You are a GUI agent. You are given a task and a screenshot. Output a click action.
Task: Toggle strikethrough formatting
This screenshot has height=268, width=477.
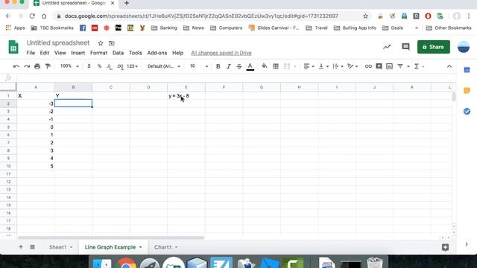coord(239,66)
